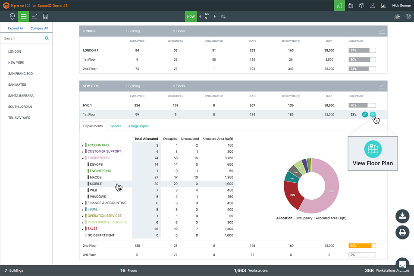Open the move management box icon
The width and height of the screenshot is (414, 276).
361,5
